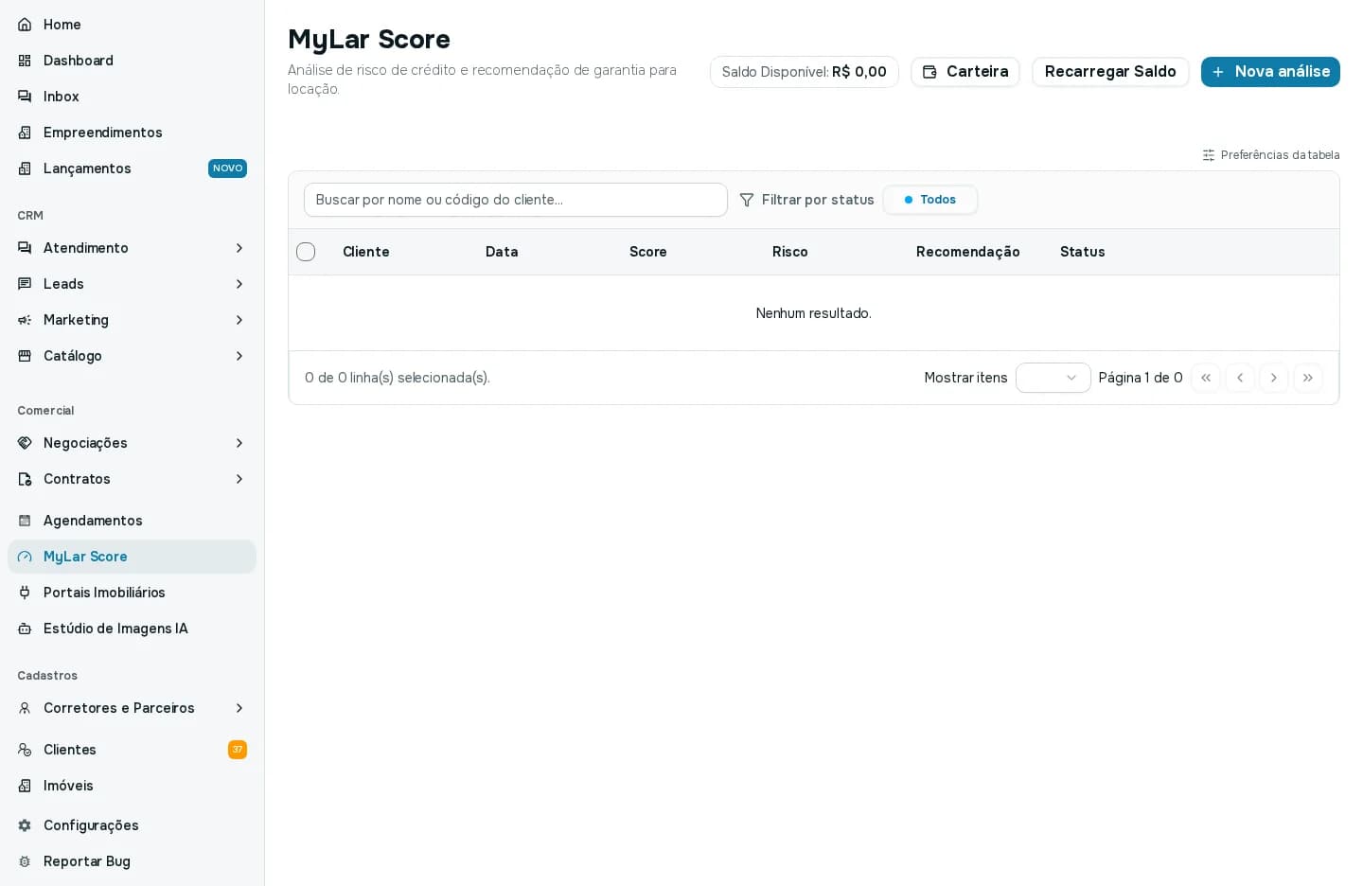1363x886 pixels.
Task: Open the Mostrar itens page size dropdown
Action: click(1053, 378)
